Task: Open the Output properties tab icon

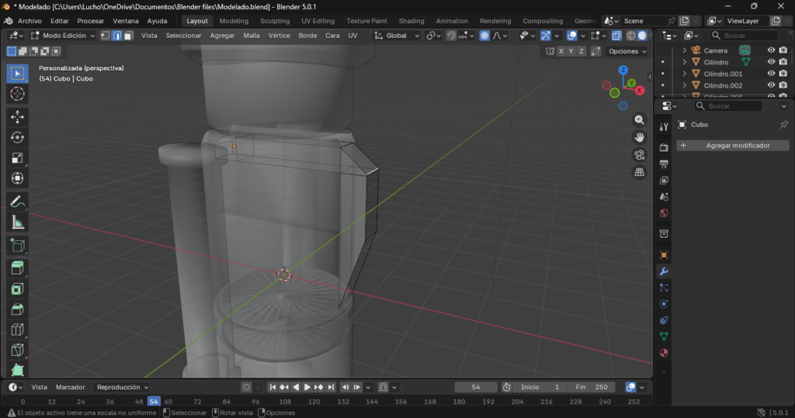Action: click(664, 164)
